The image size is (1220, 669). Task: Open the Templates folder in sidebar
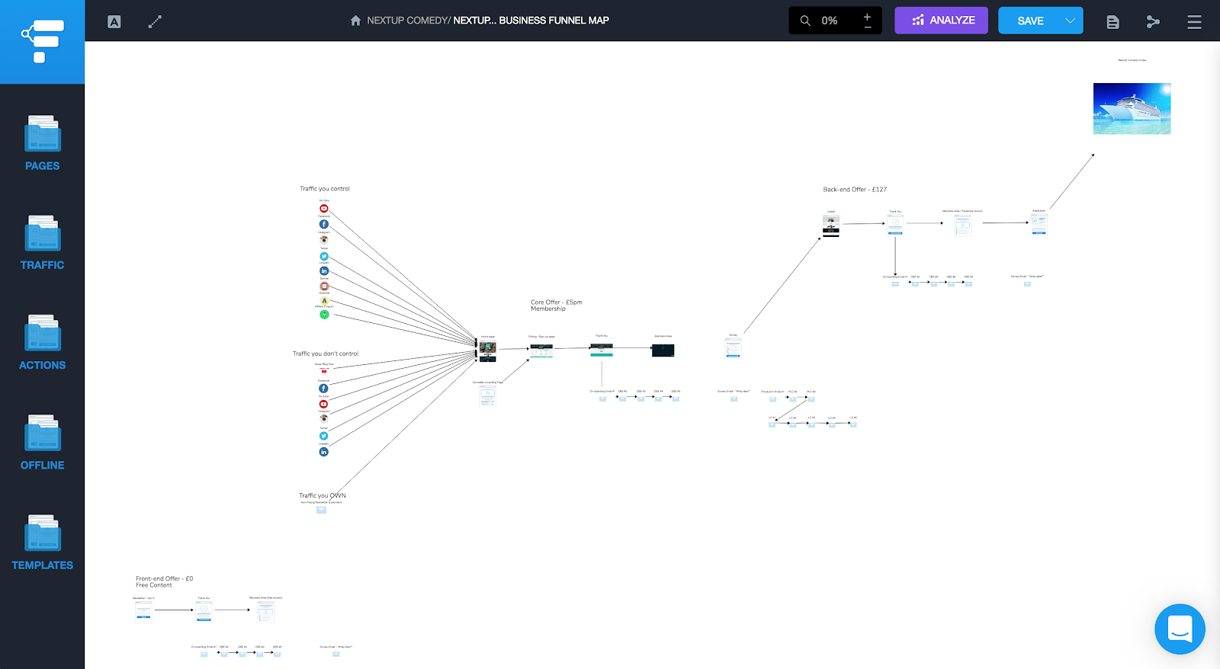[x=42, y=542]
